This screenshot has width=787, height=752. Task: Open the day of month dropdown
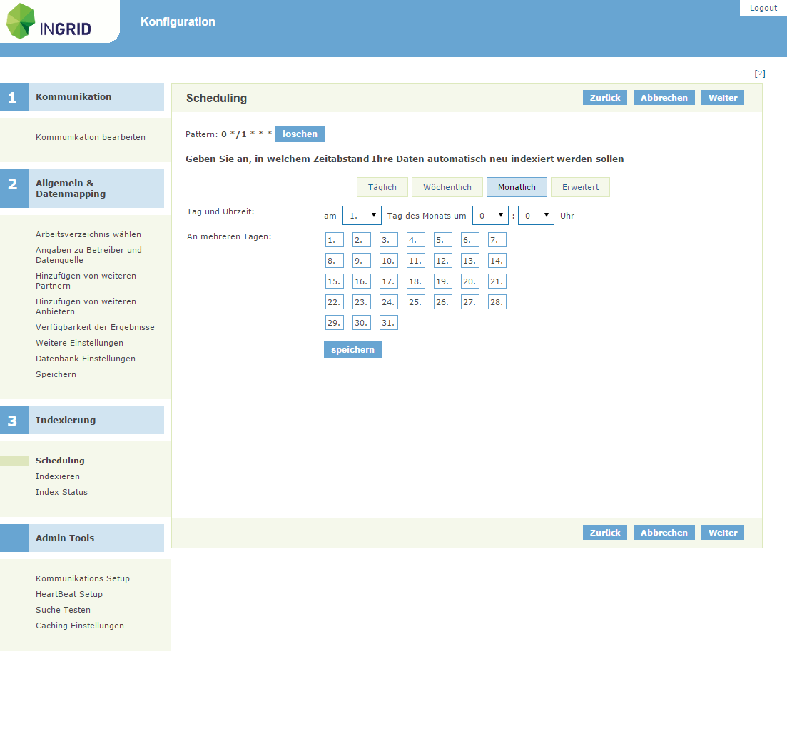tap(362, 215)
